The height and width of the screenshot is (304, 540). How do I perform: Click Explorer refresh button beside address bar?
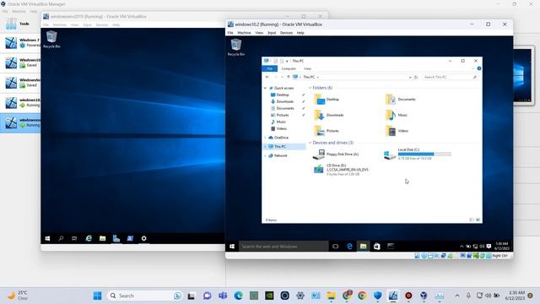[416, 77]
